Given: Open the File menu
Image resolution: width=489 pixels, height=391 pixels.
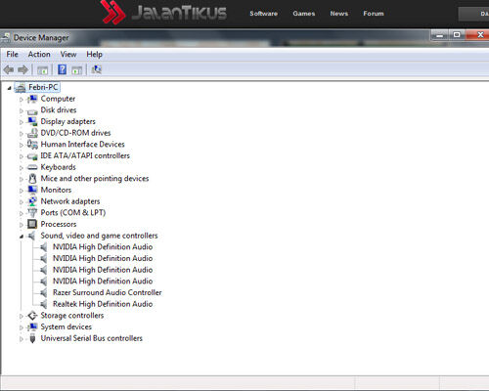Looking at the screenshot, I should [x=12, y=54].
